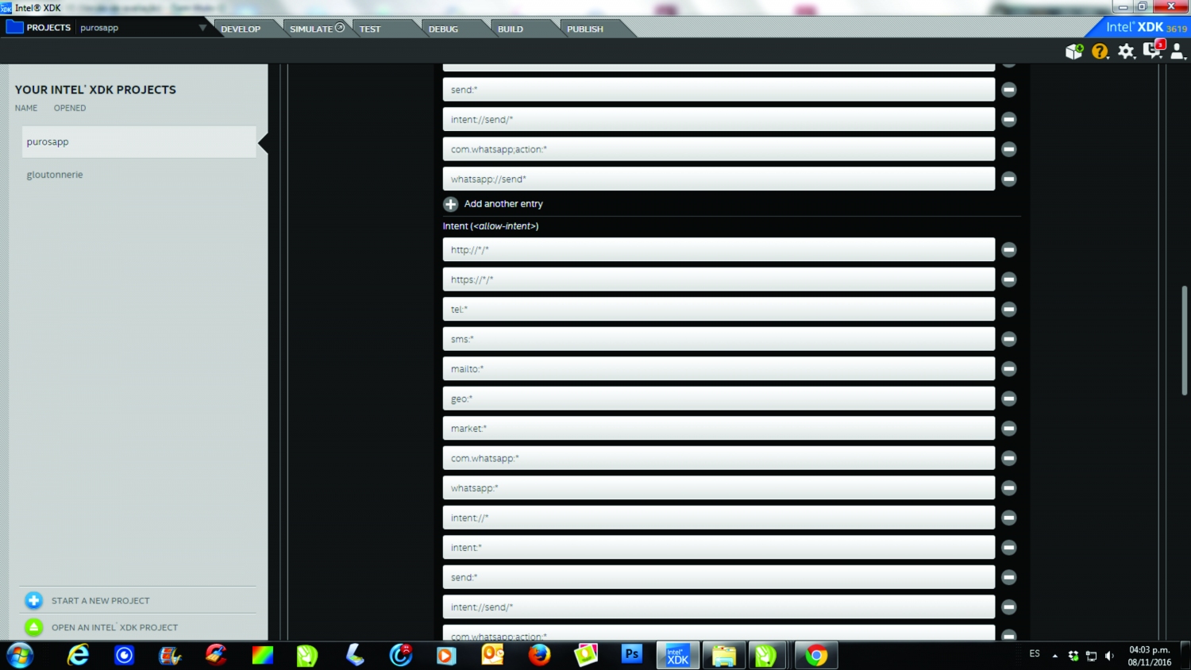Sort projects by OPENED
Screen dimensions: 1191x670
click(70, 108)
